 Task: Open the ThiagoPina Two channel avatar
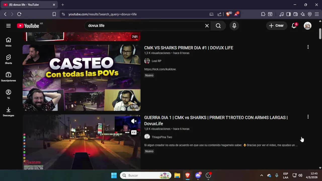click(147, 137)
